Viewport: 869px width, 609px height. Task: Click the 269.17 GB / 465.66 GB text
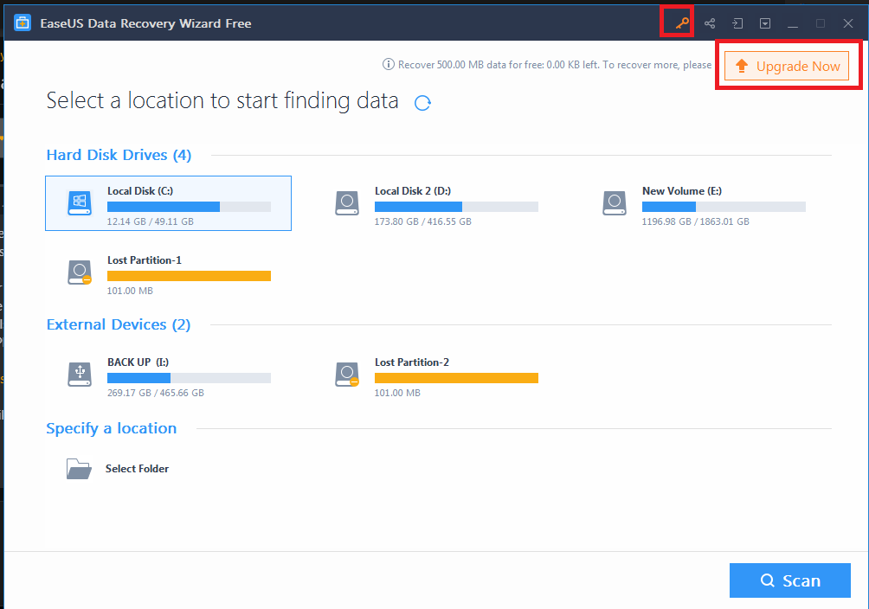(x=156, y=393)
